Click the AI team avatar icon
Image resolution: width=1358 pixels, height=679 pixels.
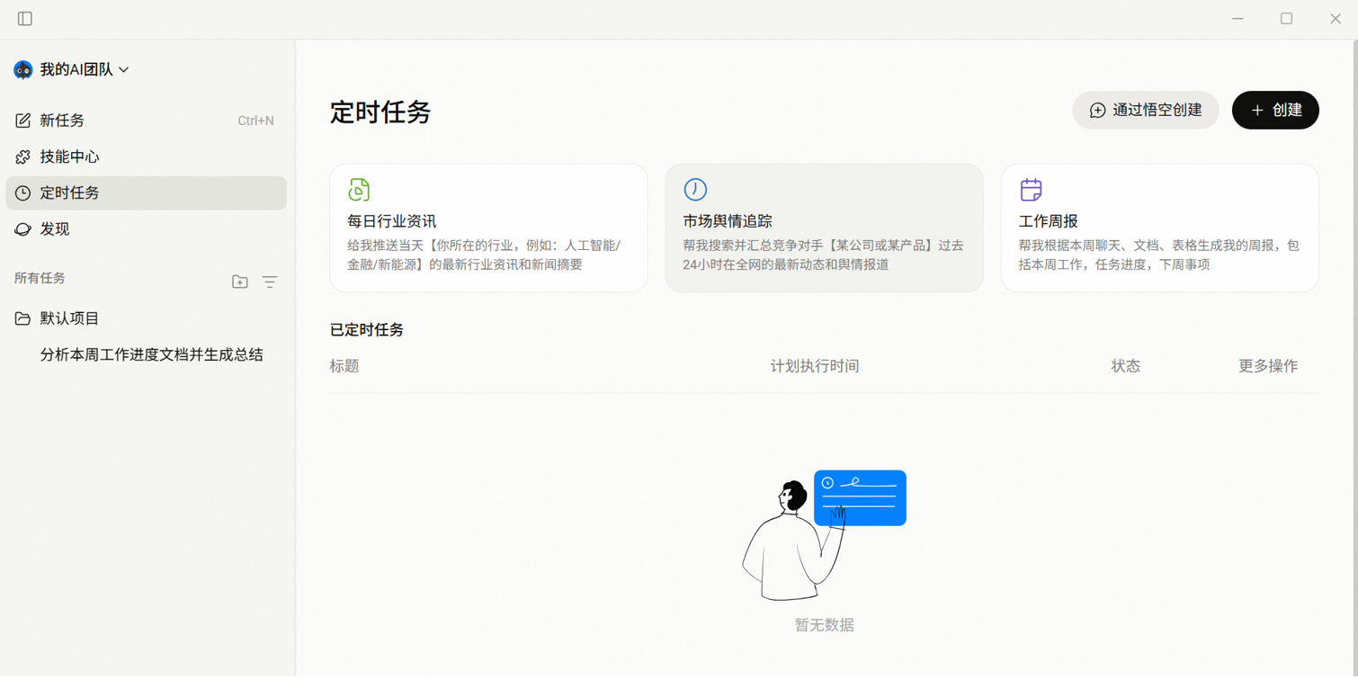[22, 69]
